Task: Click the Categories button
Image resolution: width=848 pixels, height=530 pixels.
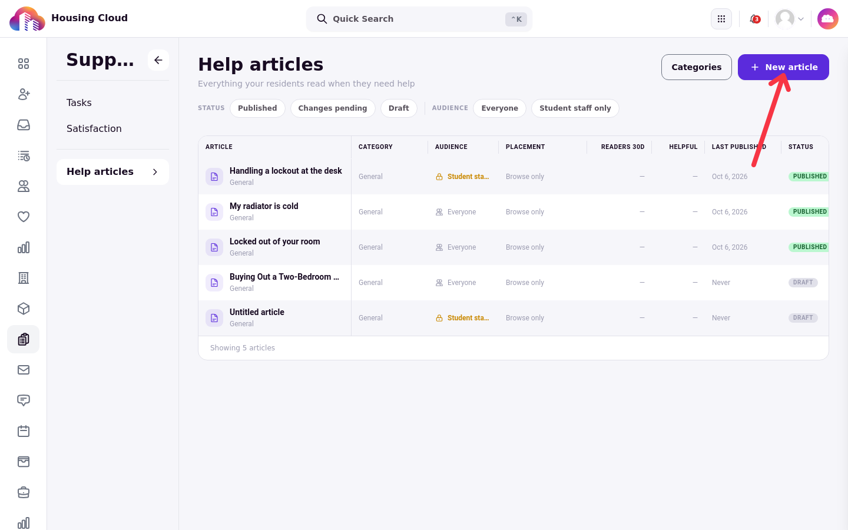Action: [x=697, y=67]
